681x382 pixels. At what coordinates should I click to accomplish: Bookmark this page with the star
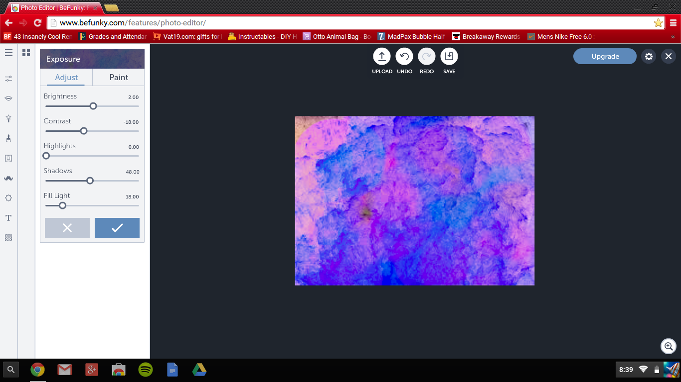tap(658, 23)
